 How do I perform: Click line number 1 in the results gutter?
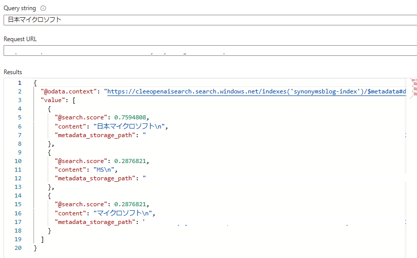tap(19, 83)
